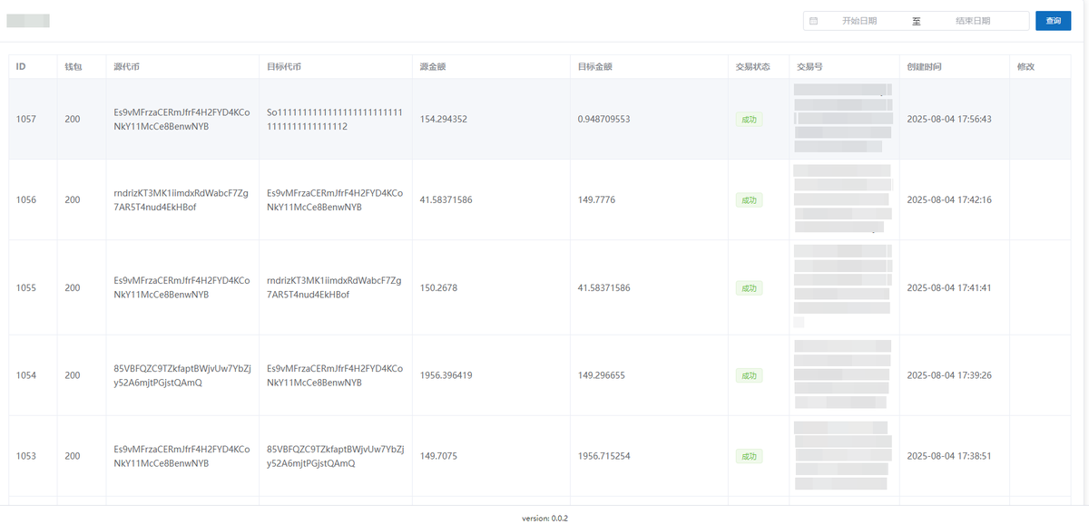1089x524 pixels.
Task: Click the 成功 status tag in row 1057
Action: 749,120
